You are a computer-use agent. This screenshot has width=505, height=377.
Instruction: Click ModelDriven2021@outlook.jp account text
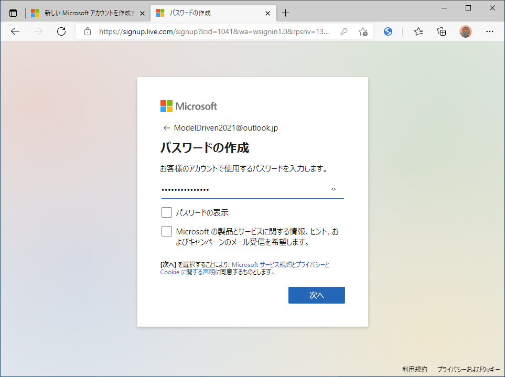[x=226, y=128]
